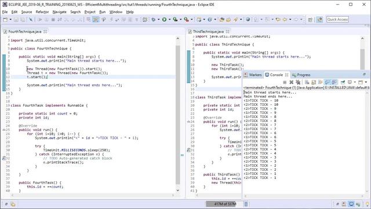Toggle Word Wrap in Console toolbar

[320, 82]
